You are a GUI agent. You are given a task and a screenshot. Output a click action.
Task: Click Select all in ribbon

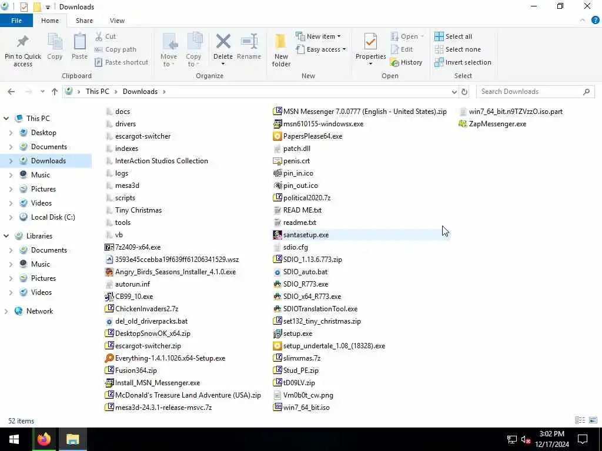pos(453,36)
